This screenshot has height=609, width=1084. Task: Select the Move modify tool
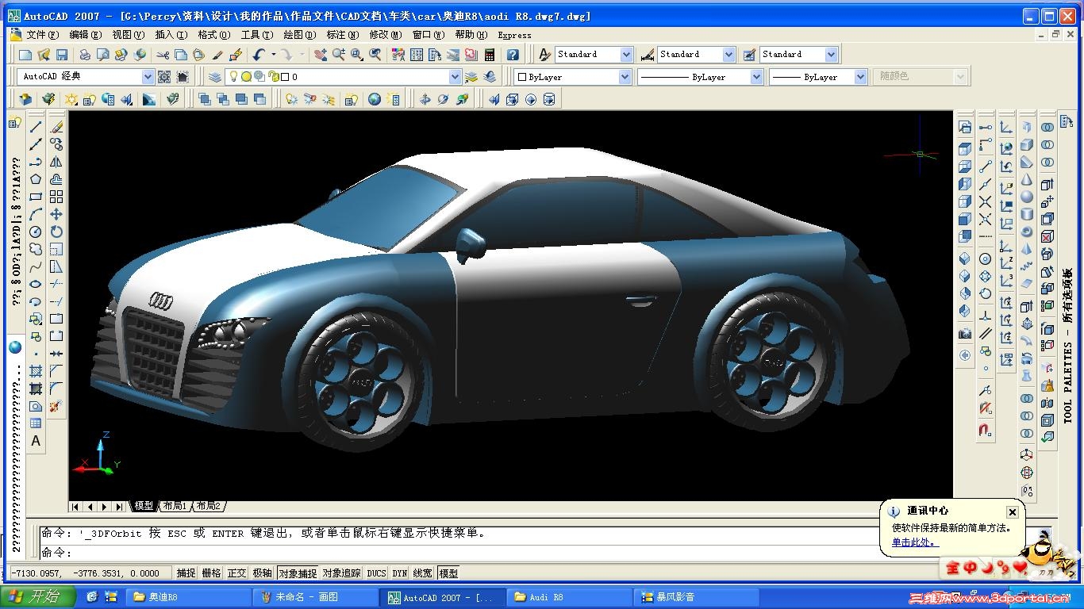56,214
